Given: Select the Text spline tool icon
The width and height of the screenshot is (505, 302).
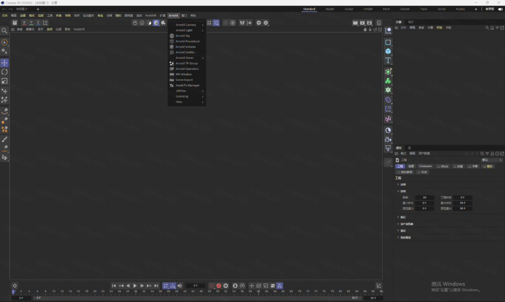Looking at the screenshot, I should pos(388,61).
